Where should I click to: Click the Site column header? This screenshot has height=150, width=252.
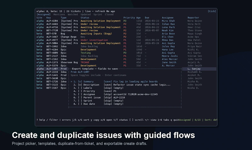39,18
